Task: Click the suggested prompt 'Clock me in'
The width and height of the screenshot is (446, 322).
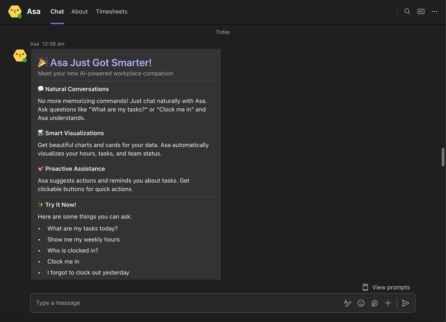Action: point(63,261)
